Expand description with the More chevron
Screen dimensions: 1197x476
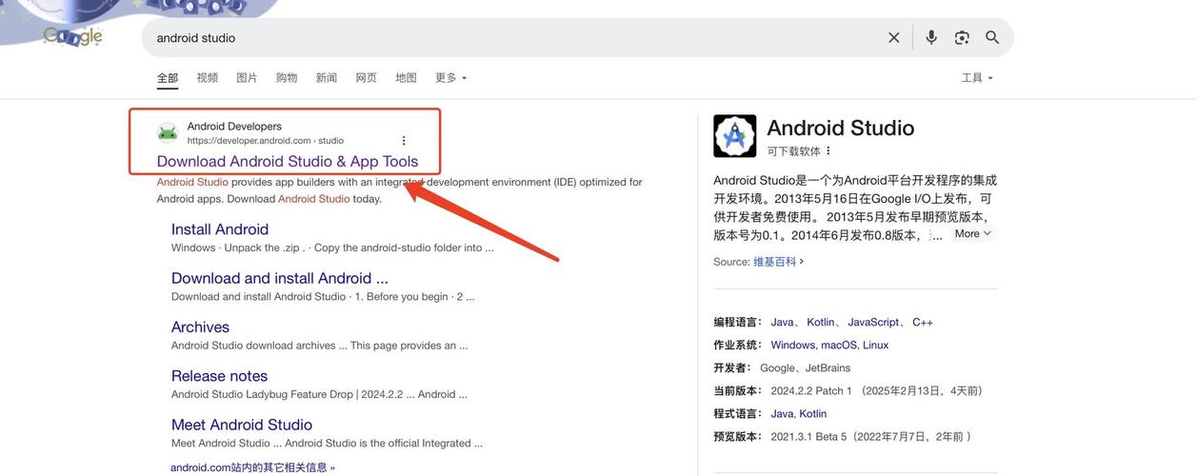(973, 233)
